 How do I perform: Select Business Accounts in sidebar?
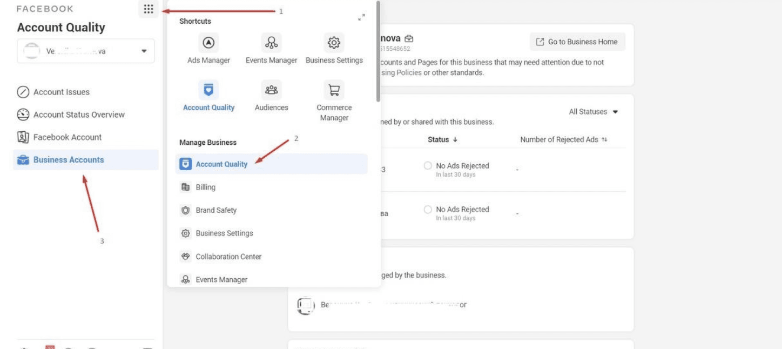86,160
